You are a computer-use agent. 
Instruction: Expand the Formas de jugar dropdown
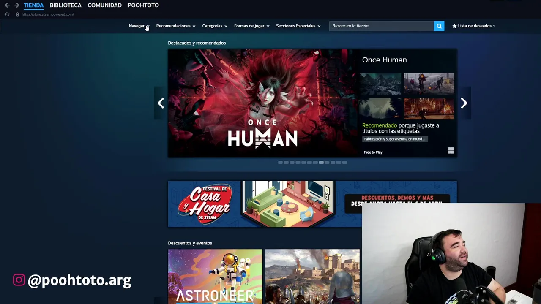coord(252,26)
